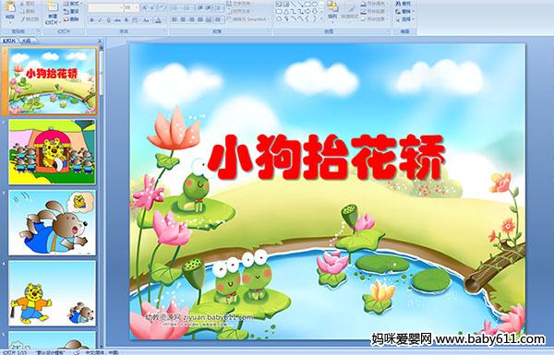554x355 pixels.
Task: Click the Clear Formatting eraser icon
Action: point(163,7)
